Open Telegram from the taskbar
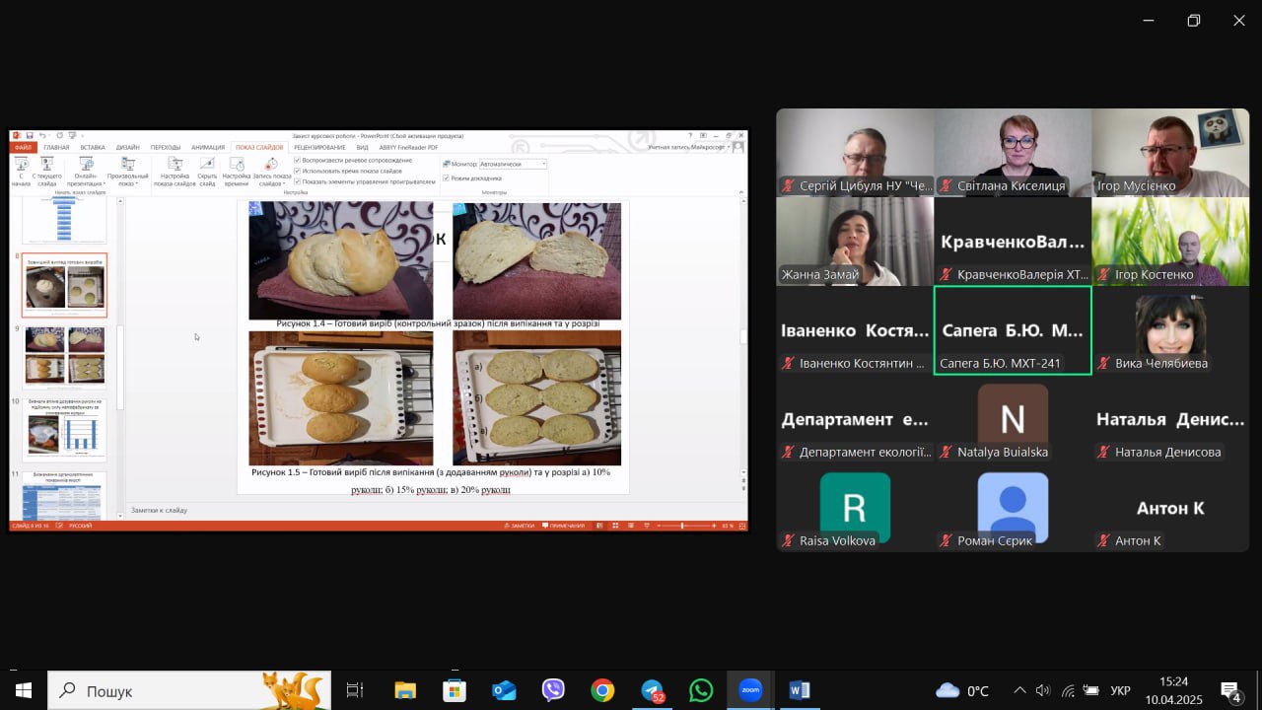1262x710 pixels. coord(652,690)
